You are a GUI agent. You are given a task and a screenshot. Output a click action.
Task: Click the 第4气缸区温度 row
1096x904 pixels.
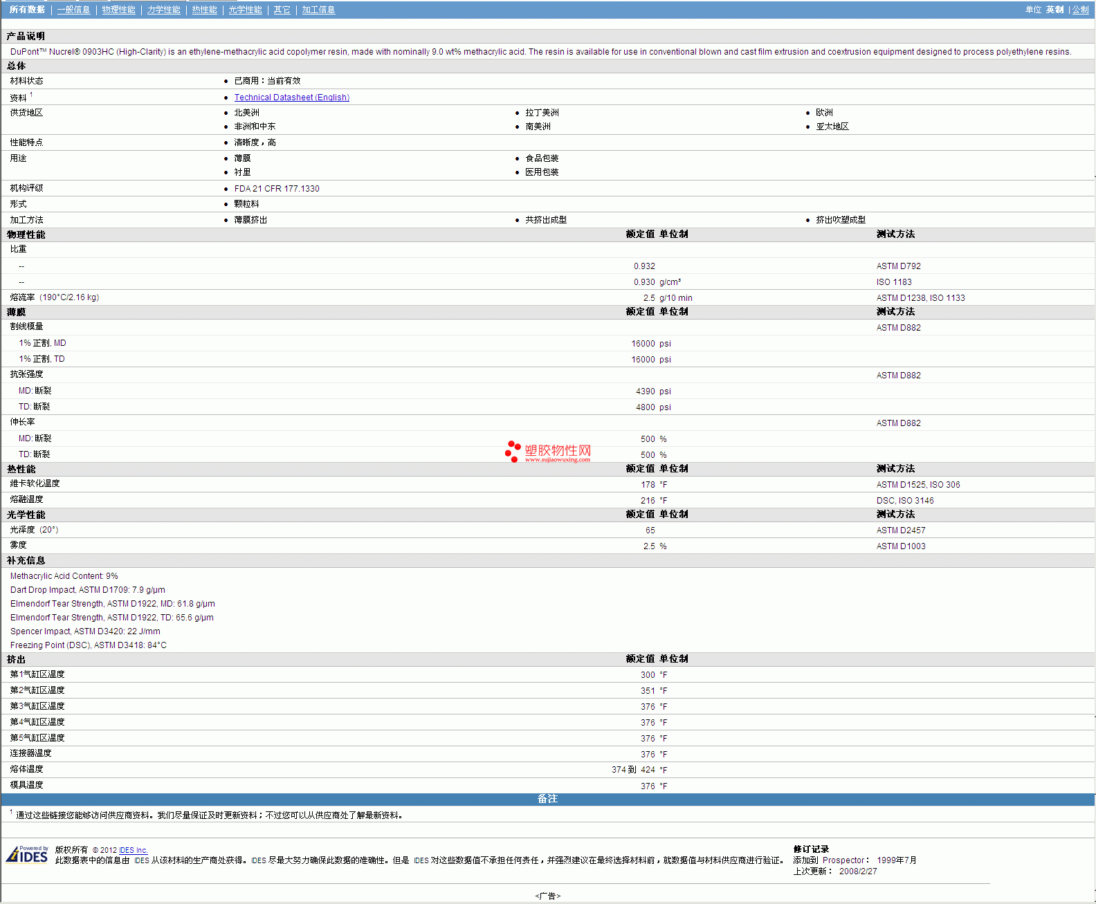[x=547, y=722]
